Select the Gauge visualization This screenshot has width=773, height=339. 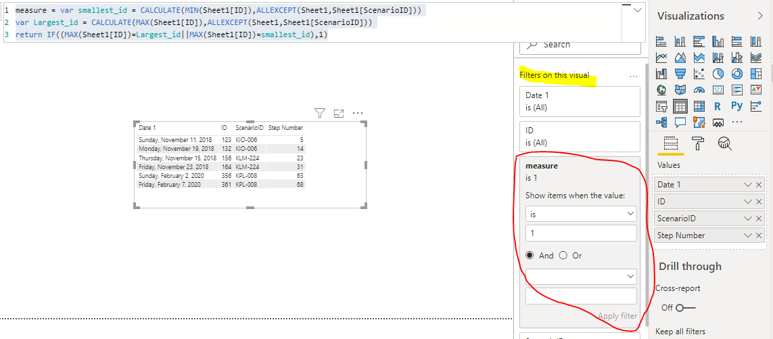click(x=699, y=90)
